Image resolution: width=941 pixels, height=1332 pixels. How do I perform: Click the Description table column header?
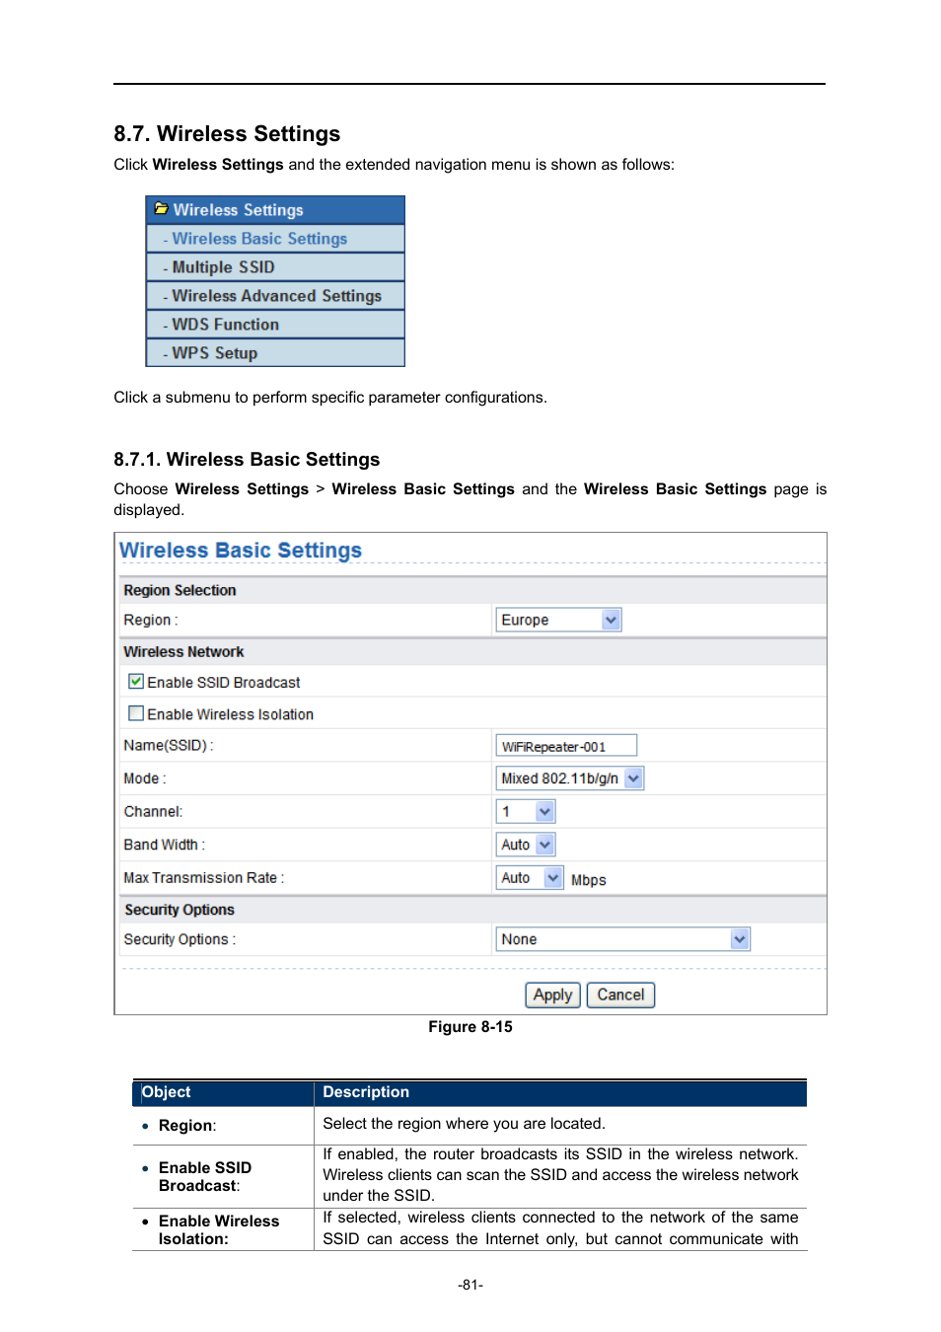[x=366, y=1092]
